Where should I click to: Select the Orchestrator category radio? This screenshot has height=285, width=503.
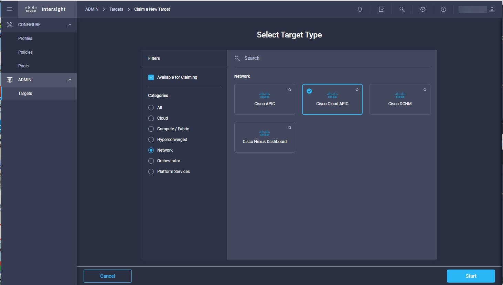click(151, 161)
